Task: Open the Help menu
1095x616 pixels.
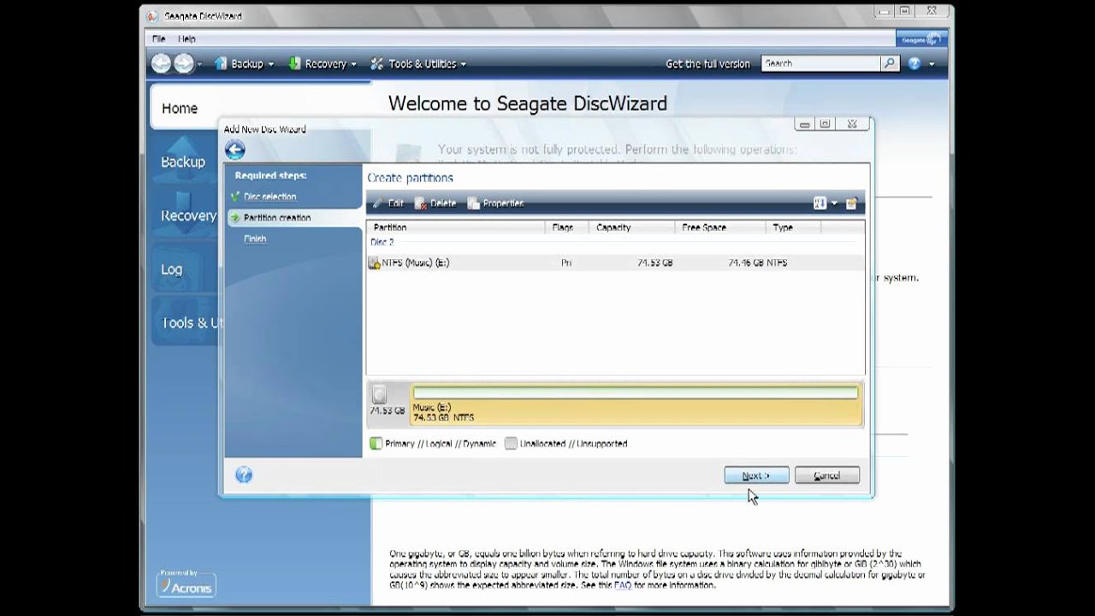Action: 186,38
